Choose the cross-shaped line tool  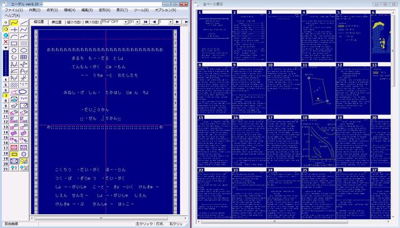pos(14,30)
